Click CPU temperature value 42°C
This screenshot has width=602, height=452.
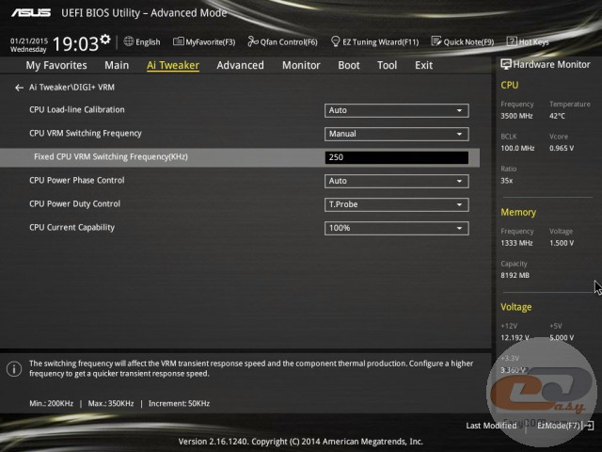[557, 116]
